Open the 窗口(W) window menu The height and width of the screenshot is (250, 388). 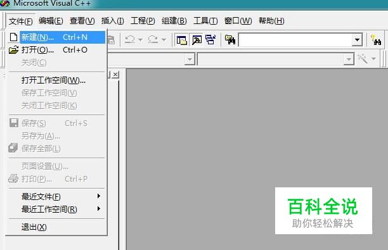point(238,21)
